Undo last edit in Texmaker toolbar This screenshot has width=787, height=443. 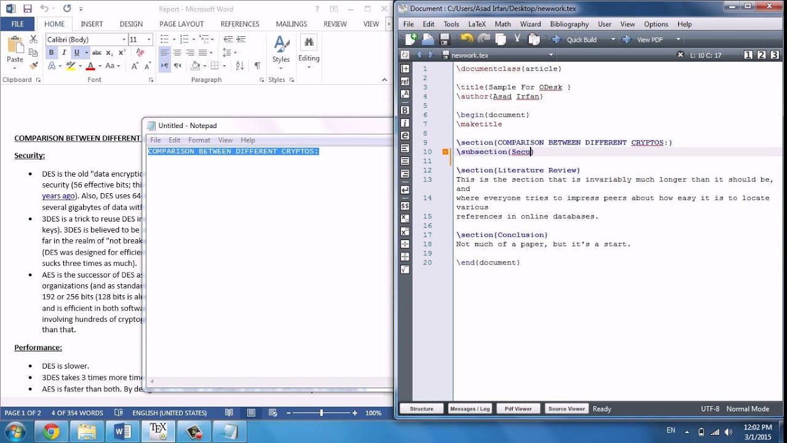tap(467, 39)
